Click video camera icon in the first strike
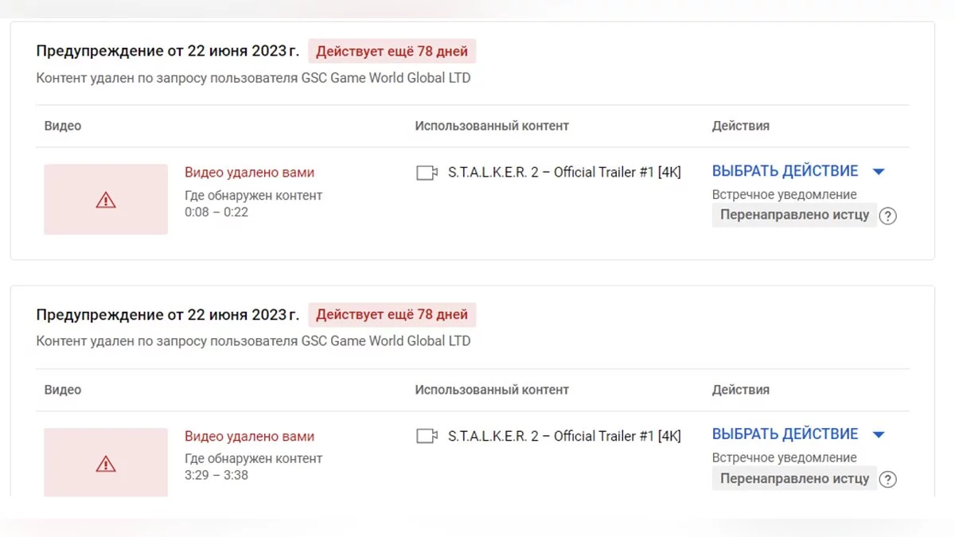The width and height of the screenshot is (955, 537). pyautogui.click(x=427, y=173)
